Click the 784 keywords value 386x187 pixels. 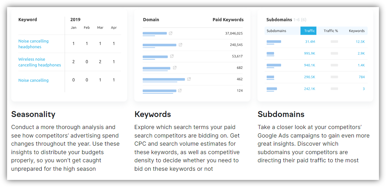coord(361,77)
